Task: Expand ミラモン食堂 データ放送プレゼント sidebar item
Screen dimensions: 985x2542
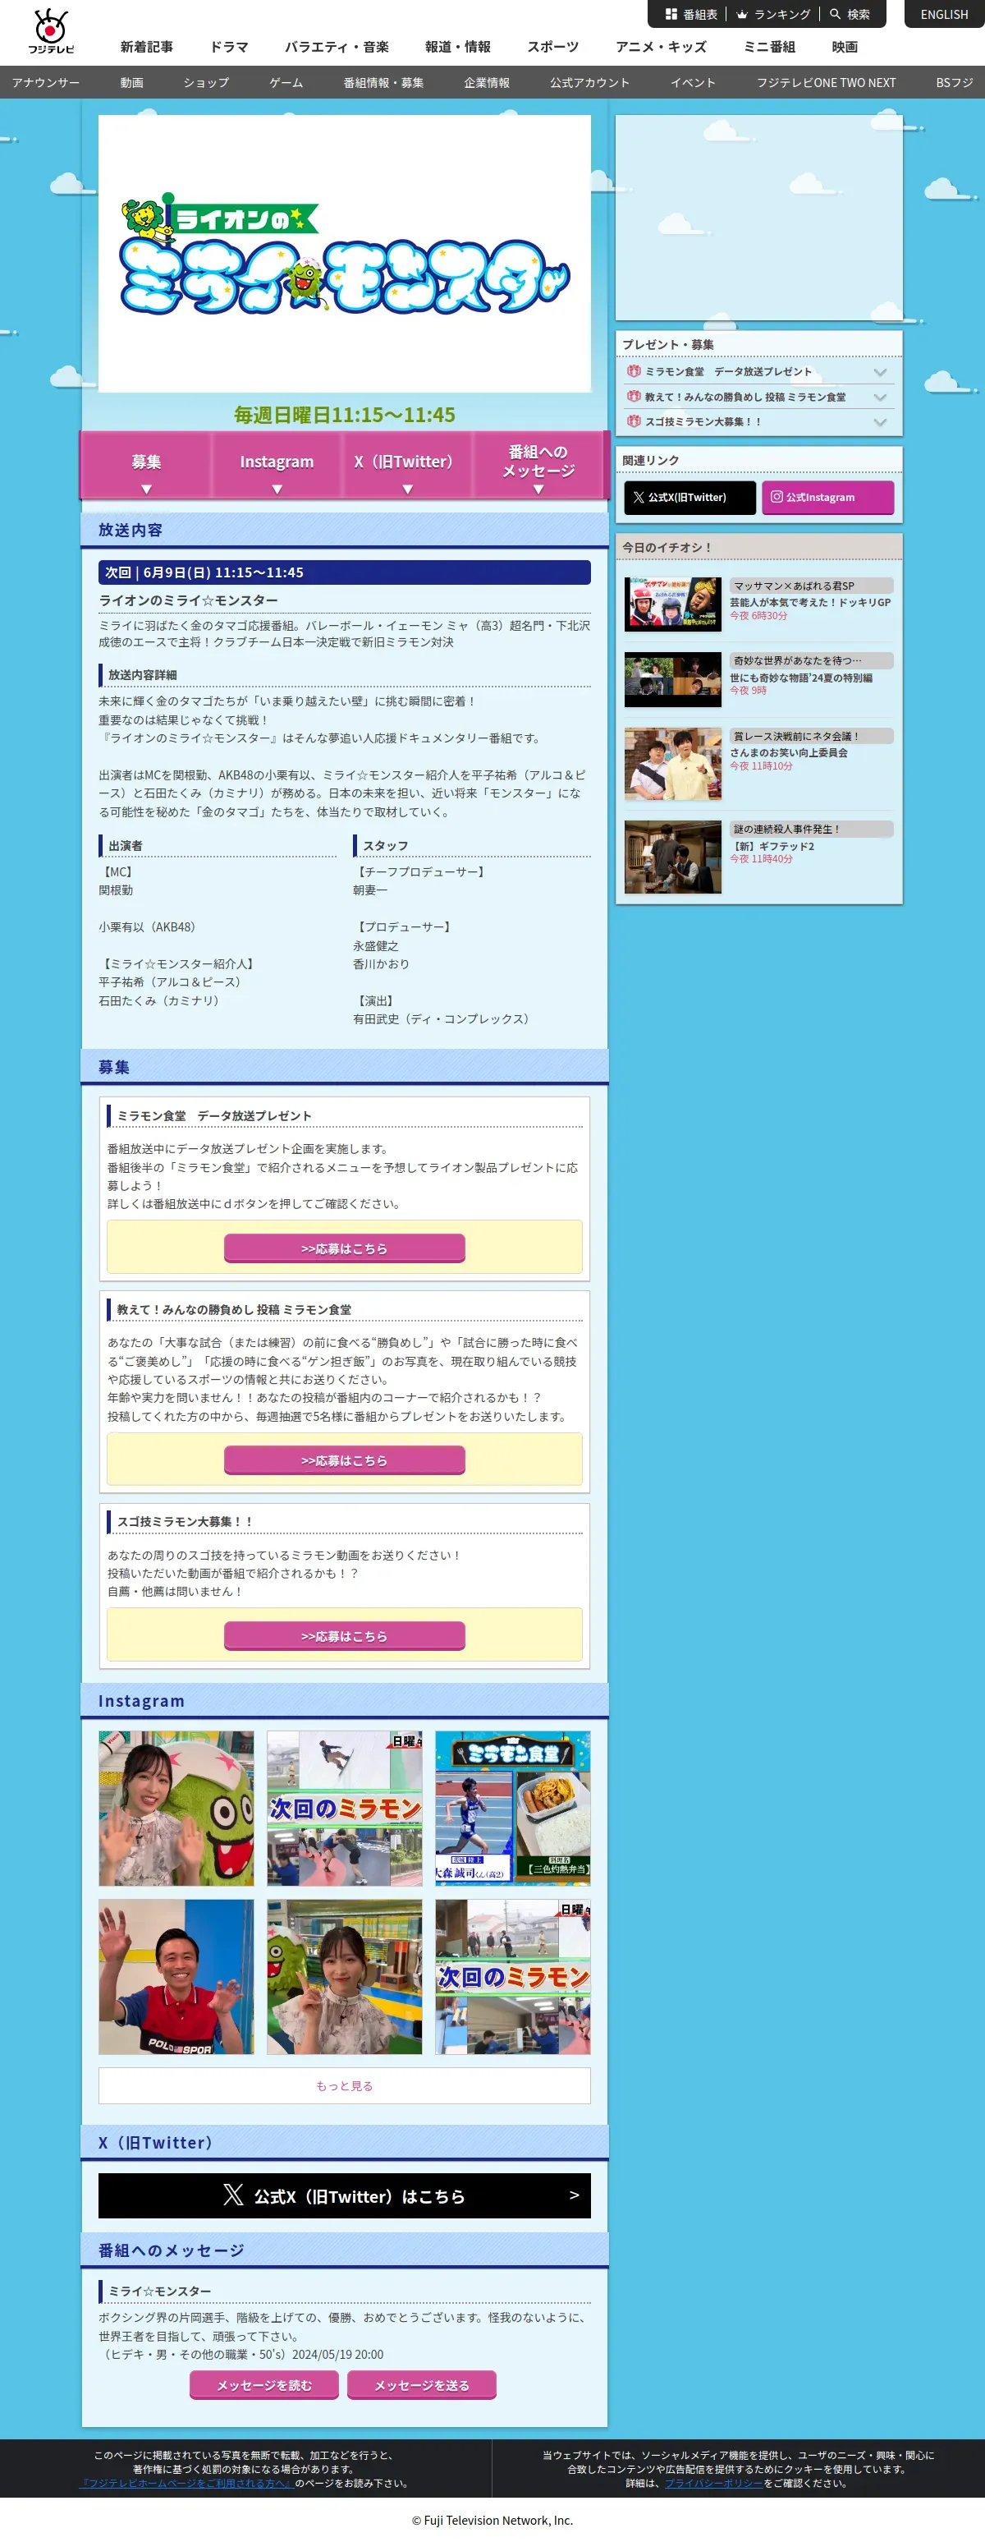Action: pos(758,372)
